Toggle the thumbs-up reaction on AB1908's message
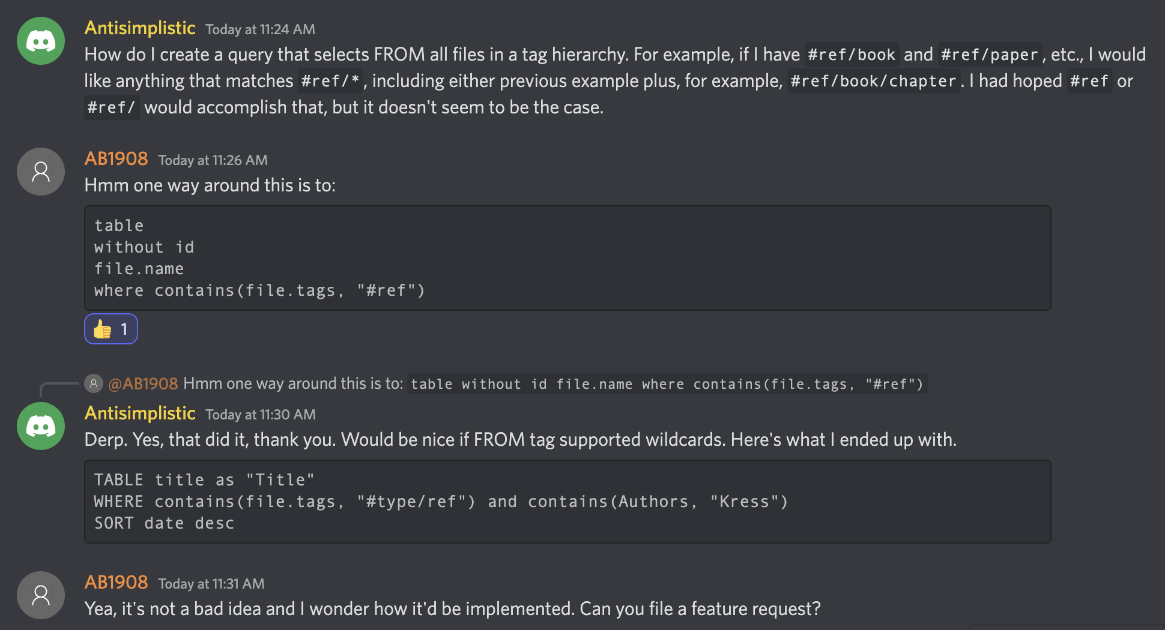 point(110,329)
